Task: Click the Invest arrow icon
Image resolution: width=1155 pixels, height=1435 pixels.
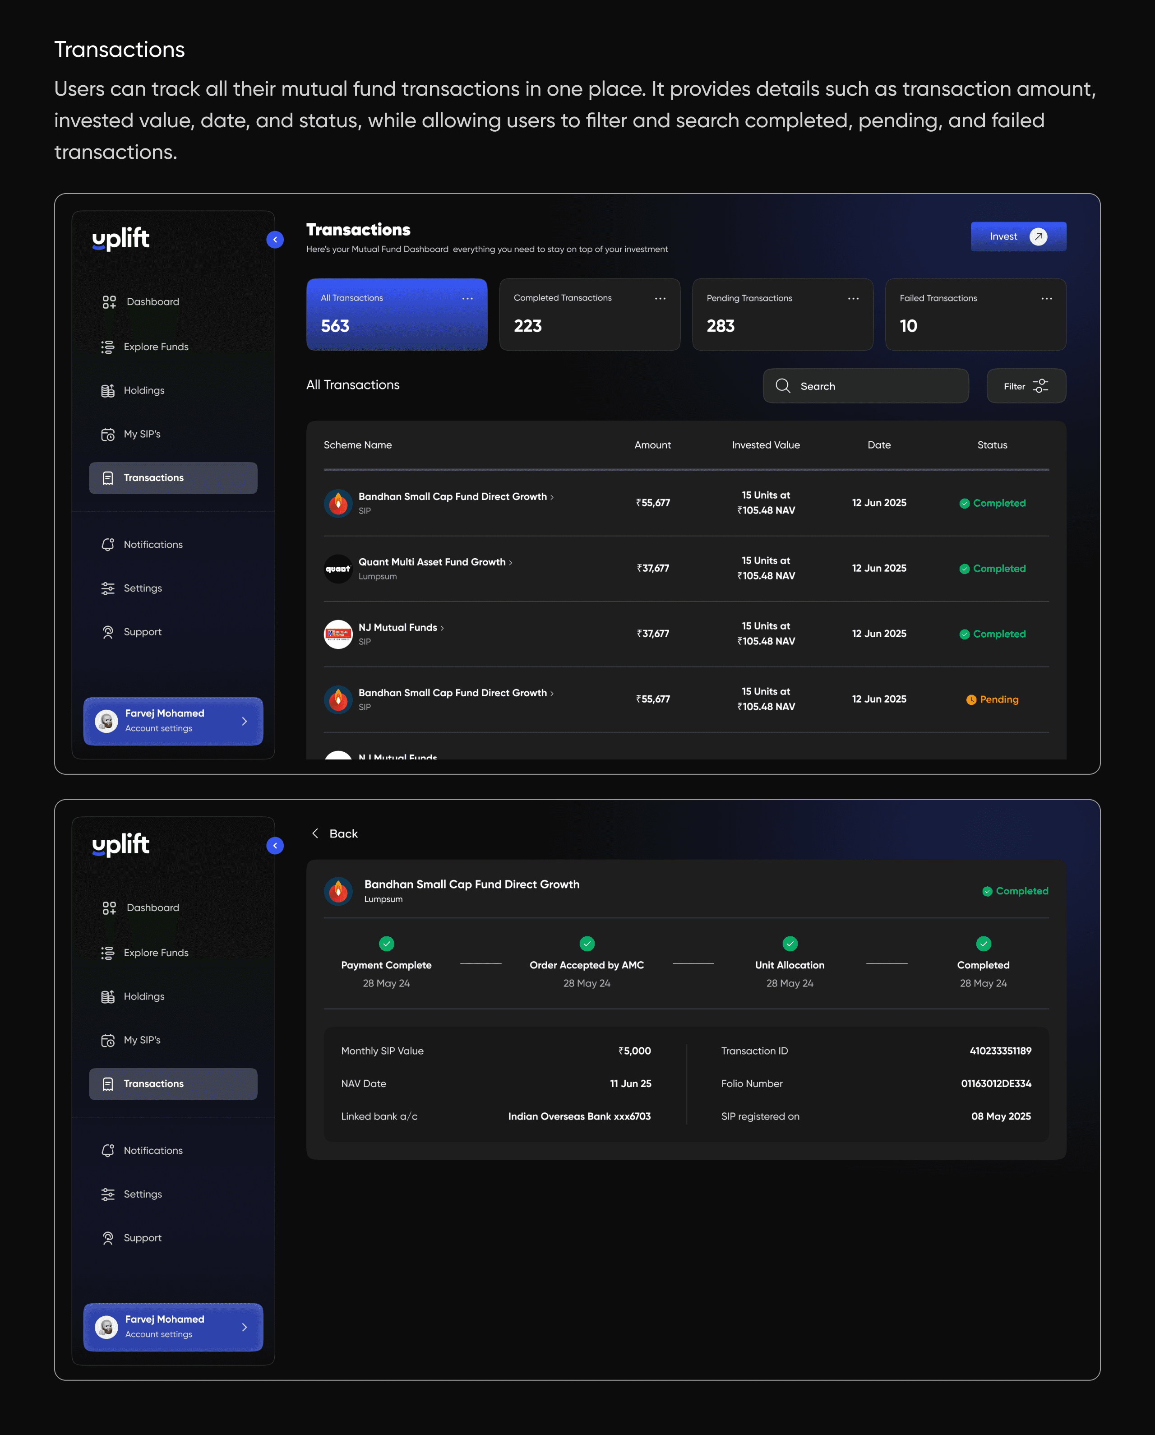Action: [x=1038, y=236]
